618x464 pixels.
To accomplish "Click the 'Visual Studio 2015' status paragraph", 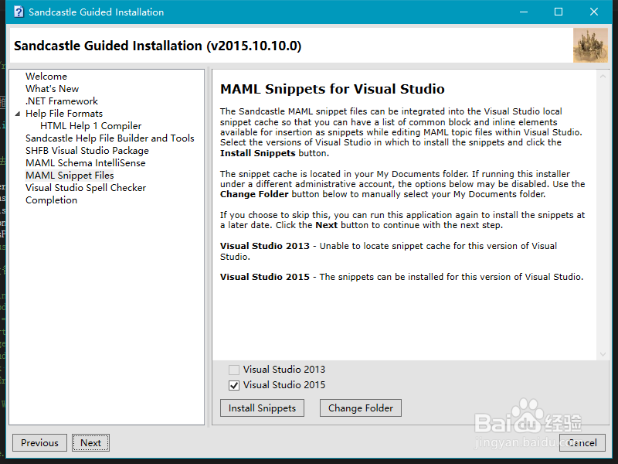I will pyautogui.click(x=402, y=277).
